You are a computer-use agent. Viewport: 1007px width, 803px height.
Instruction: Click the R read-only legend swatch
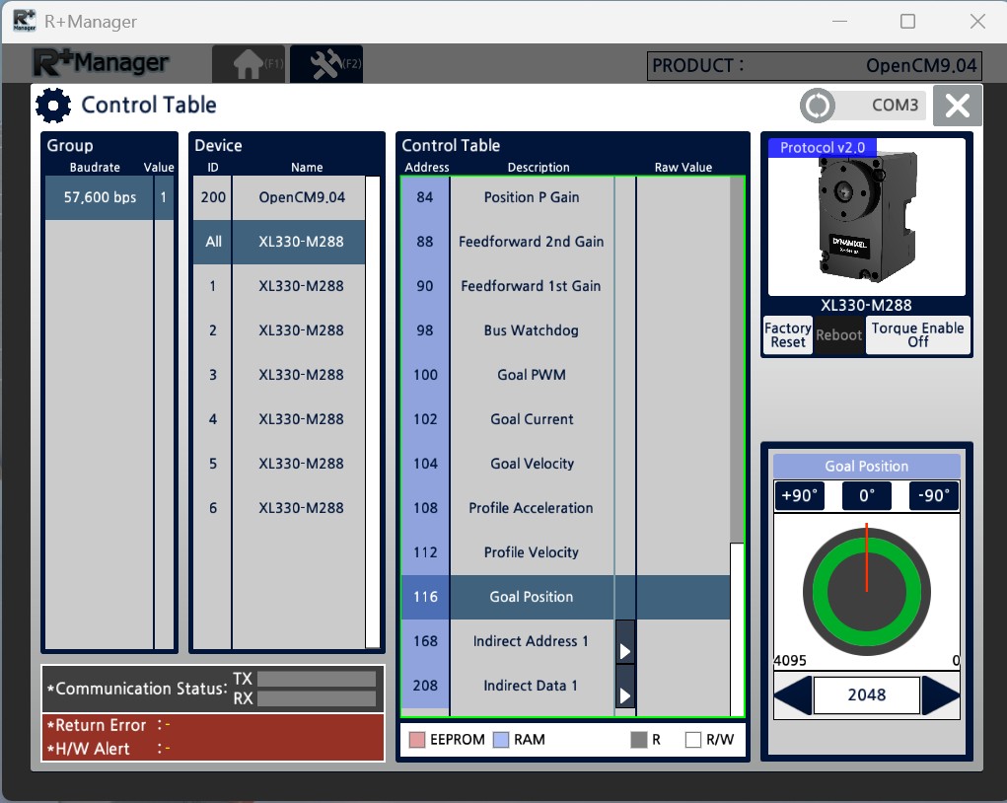639,740
